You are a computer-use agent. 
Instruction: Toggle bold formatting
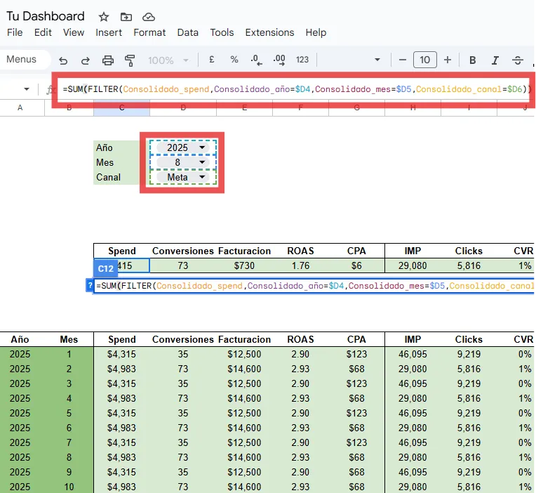(473, 60)
